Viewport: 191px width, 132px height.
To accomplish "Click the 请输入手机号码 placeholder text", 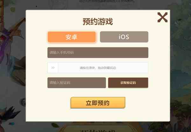I will (62, 53).
